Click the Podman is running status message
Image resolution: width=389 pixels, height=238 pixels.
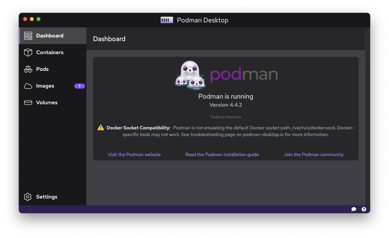(225, 96)
